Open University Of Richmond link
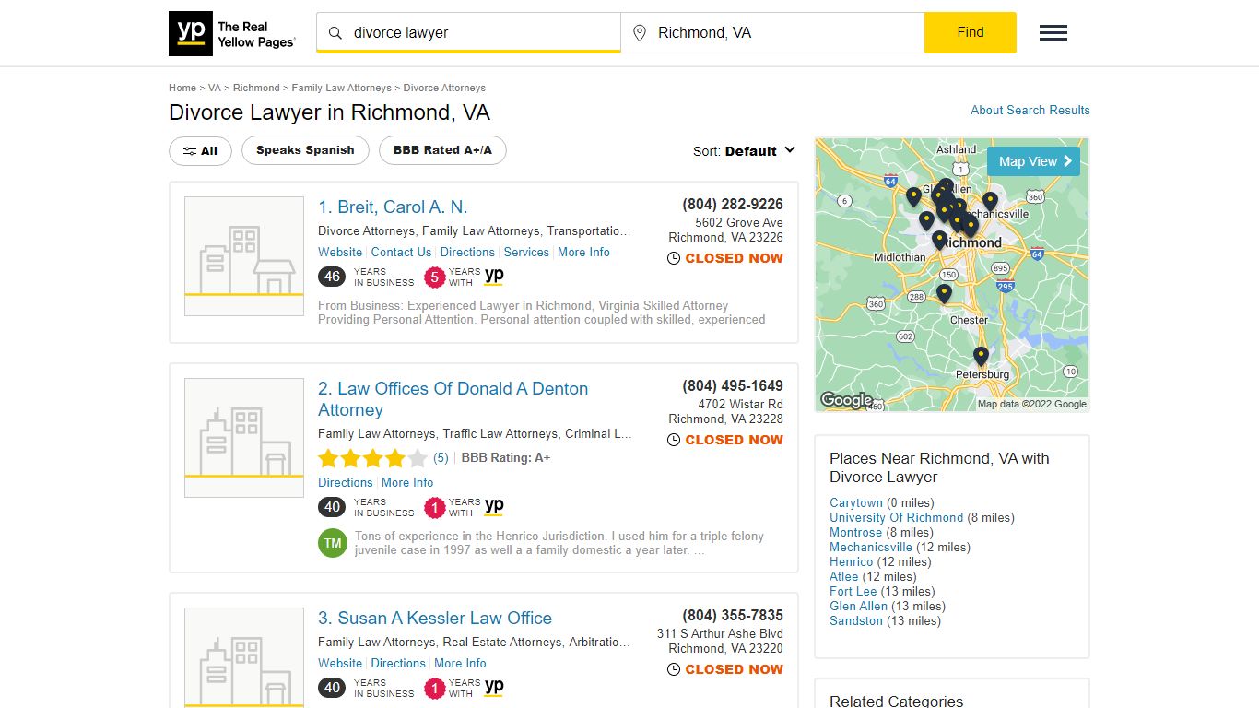This screenshot has width=1259, height=708. coord(896,517)
